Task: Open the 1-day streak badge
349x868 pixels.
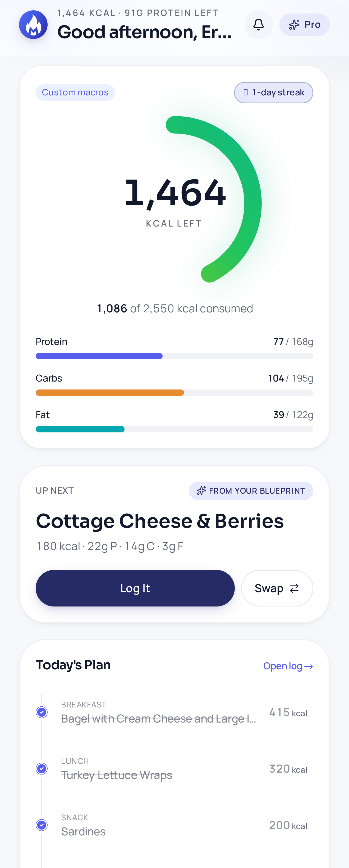Action: pos(273,92)
